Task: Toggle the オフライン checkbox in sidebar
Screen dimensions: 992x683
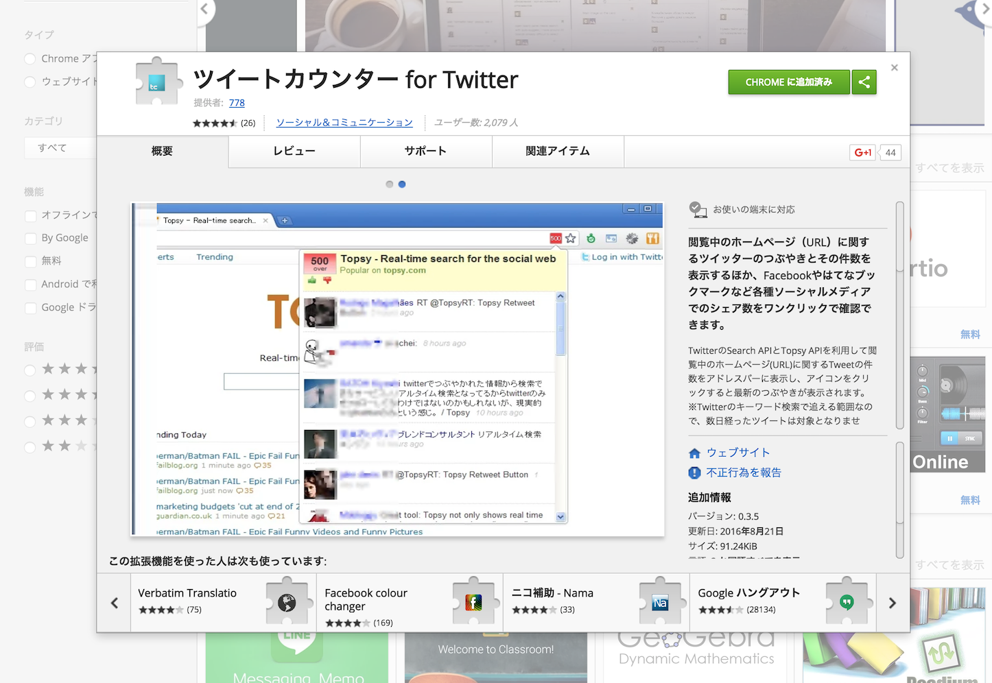Action: tap(30, 215)
